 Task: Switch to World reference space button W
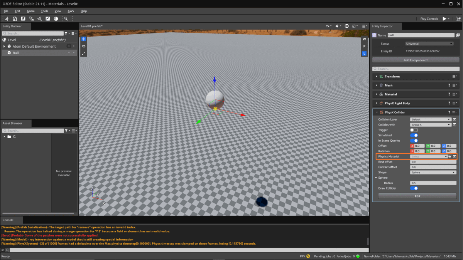coord(364,39)
